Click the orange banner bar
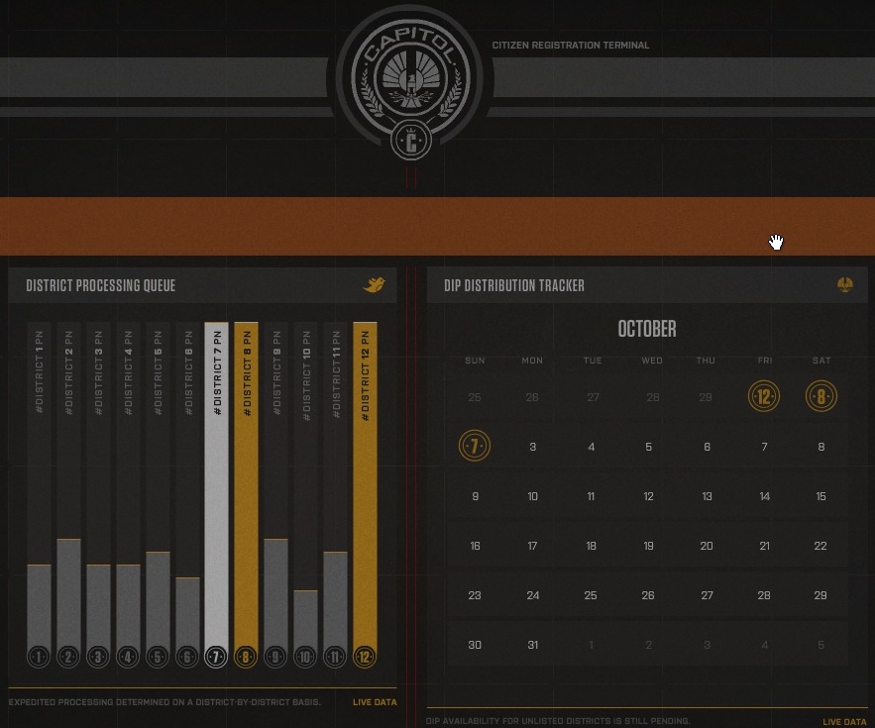875x728 pixels. click(x=437, y=226)
